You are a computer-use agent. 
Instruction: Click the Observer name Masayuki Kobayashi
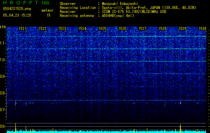coord(120,4)
